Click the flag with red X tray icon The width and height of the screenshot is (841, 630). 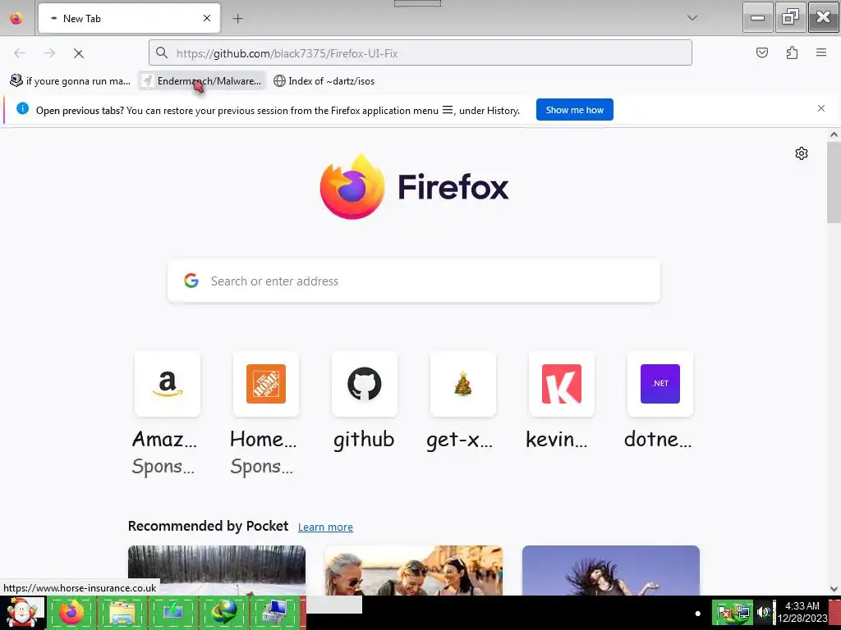click(x=724, y=612)
